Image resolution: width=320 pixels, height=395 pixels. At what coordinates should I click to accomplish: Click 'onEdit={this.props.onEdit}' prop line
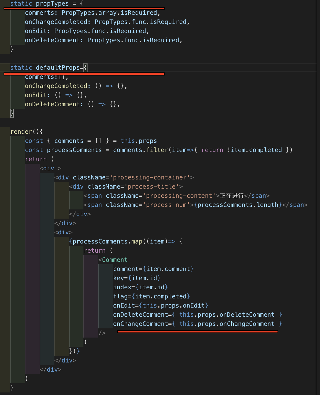[x=161, y=306]
